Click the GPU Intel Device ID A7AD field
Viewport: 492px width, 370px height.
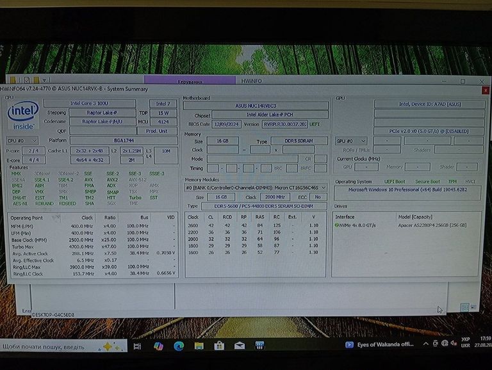coord(430,104)
